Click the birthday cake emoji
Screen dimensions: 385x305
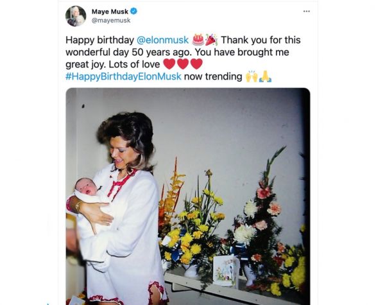198,40
